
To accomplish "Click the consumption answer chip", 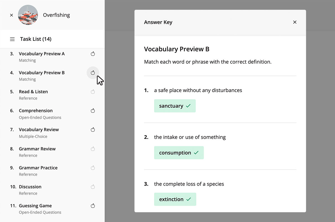I will click(x=179, y=153).
